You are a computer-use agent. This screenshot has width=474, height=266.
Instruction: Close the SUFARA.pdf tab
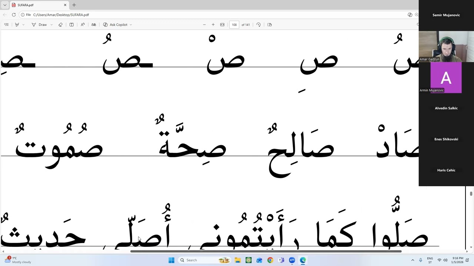point(65,5)
